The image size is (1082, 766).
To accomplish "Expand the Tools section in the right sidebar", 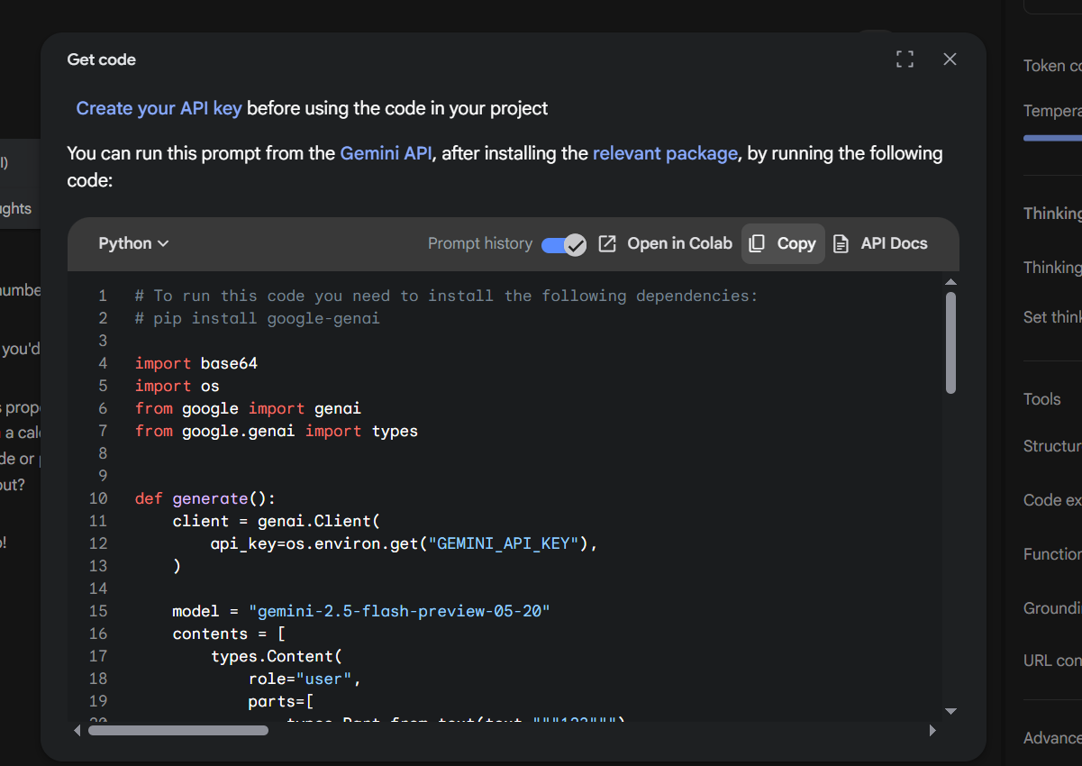I will [1042, 398].
